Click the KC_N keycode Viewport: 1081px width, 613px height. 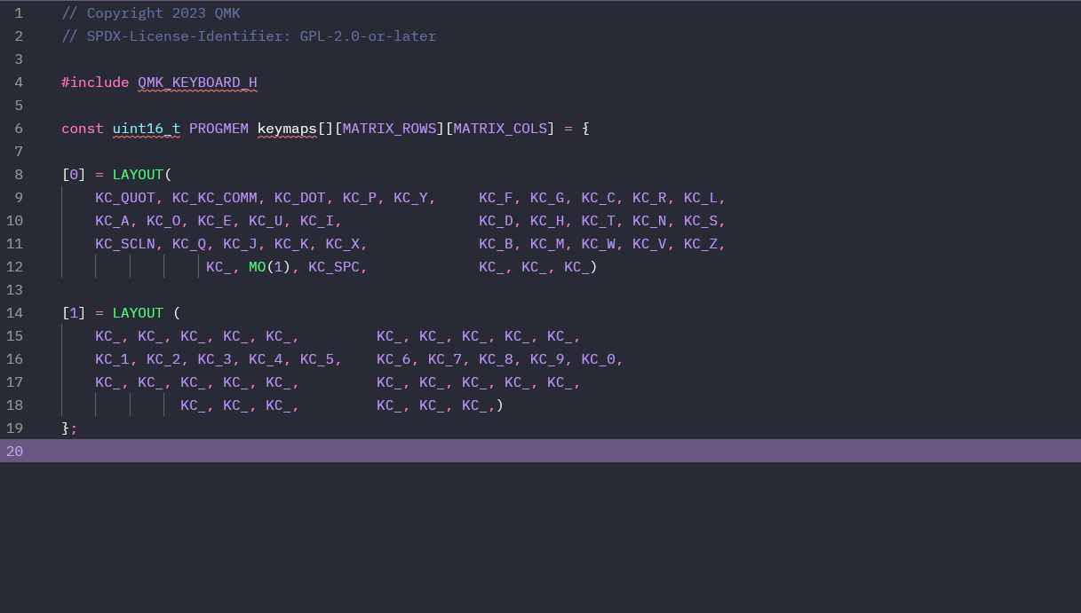(x=649, y=221)
